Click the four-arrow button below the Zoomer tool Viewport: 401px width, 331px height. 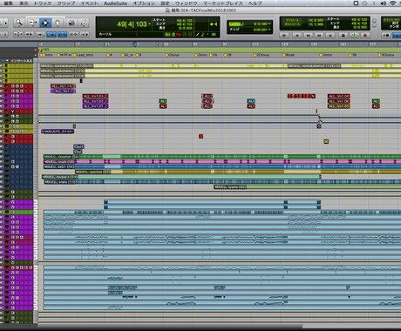pyautogui.click(x=18, y=34)
